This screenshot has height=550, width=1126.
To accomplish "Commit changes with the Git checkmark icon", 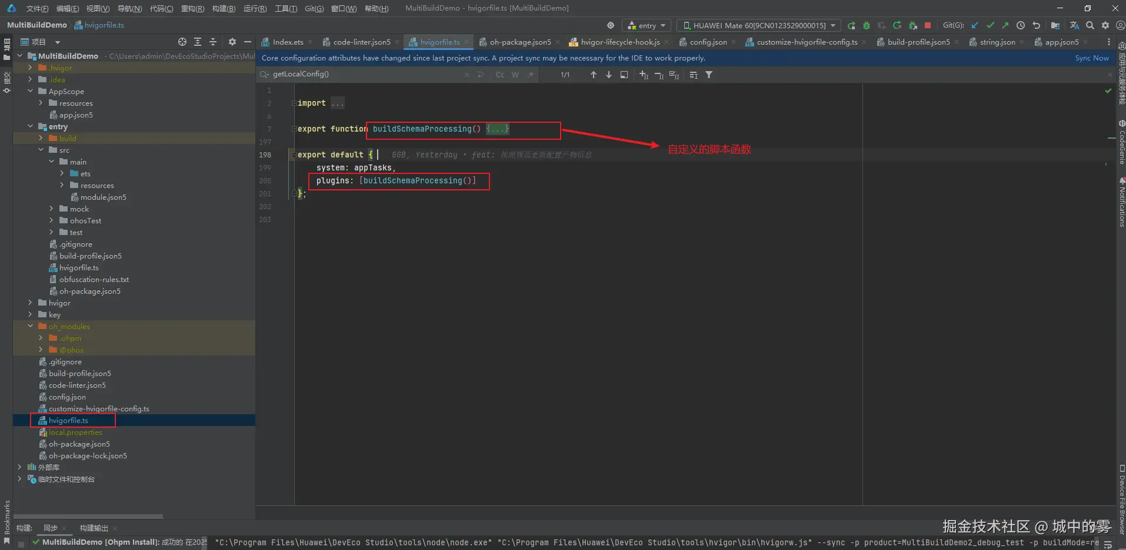I will click(990, 25).
